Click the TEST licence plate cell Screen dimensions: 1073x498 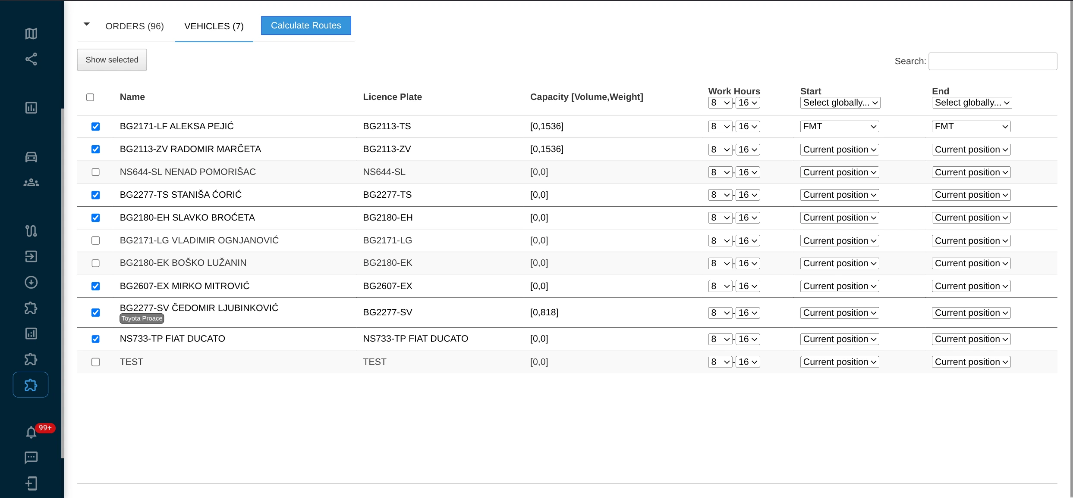(374, 362)
